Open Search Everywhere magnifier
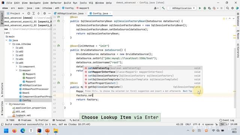240x135 pixels. click(228, 8)
